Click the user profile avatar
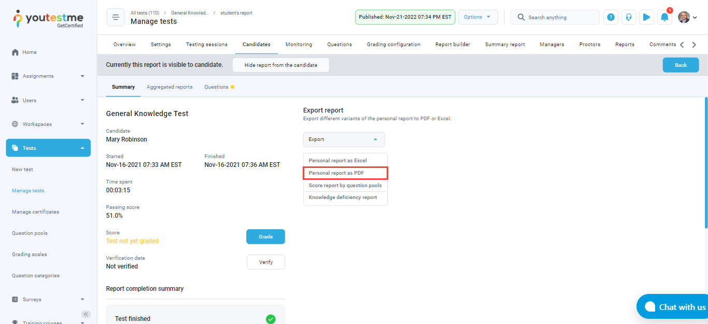Screen dimensions: 708x324 click(x=684, y=17)
